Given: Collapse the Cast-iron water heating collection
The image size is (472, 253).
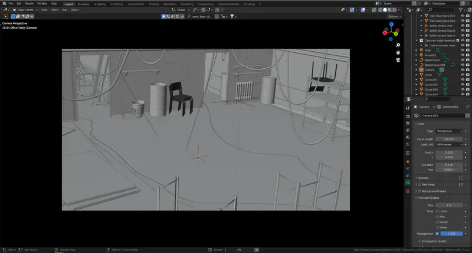Looking at the screenshot, I should pos(417,41).
